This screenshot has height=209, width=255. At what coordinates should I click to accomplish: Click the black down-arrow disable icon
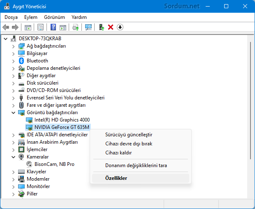tap(120, 27)
